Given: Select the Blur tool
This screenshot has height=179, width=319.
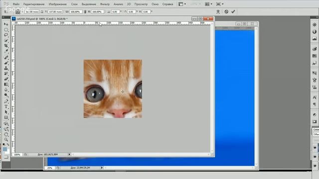Looking at the screenshot, I should coord(6,89).
